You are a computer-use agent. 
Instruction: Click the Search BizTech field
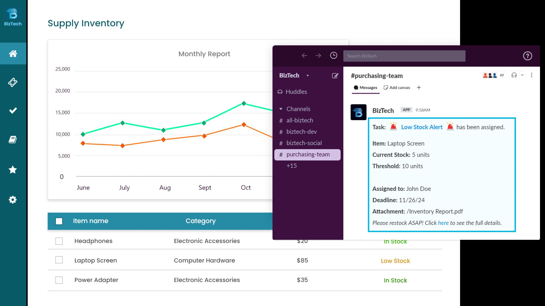pos(404,56)
